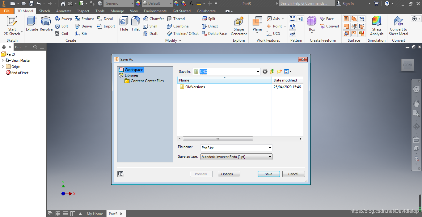Click Search Help & Commands field
Screen dimensions: 422x217
point(307,3)
